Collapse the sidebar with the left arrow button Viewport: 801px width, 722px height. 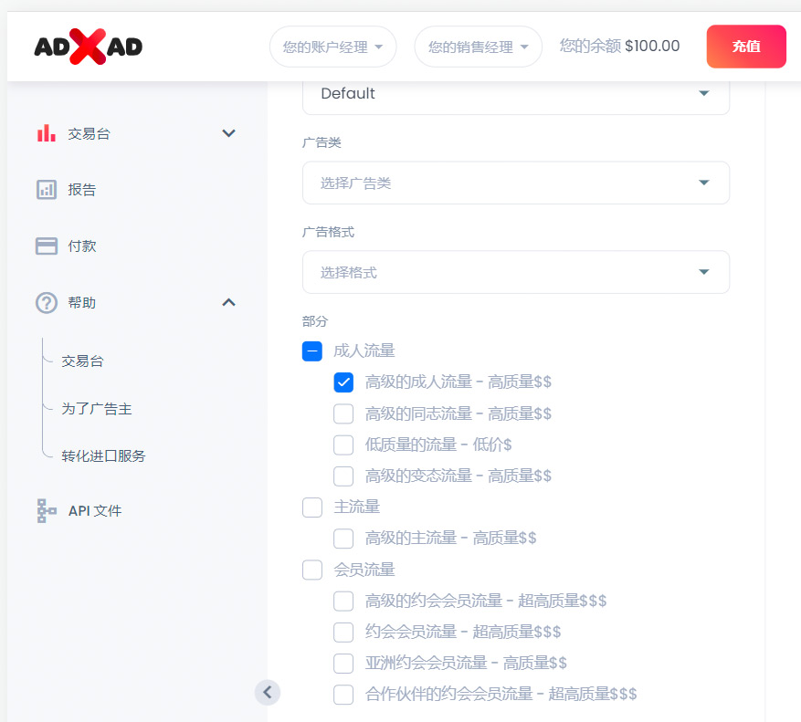pyautogui.click(x=267, y=692)
